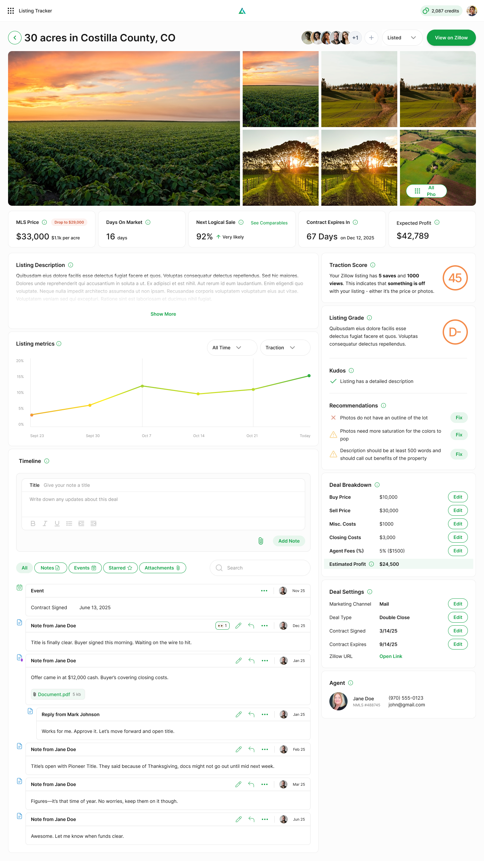Image resolution: width=484 pixels, height=861 pixels.
Task: Select the Notes timeline tab
Action: (50, 568)
